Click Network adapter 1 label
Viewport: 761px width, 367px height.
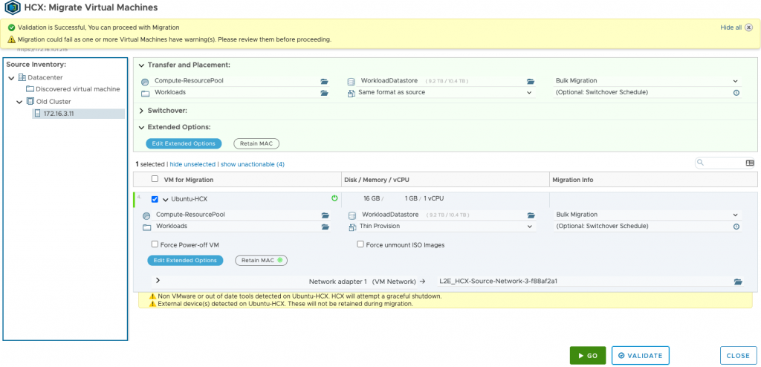(x=338, y=282)
